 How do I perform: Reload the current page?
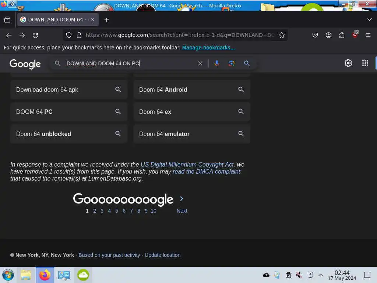(35, 35)
